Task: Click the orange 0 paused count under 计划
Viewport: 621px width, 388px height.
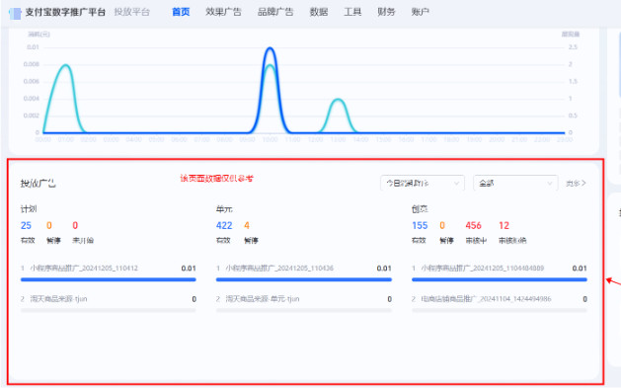Action: pos(49,225)
